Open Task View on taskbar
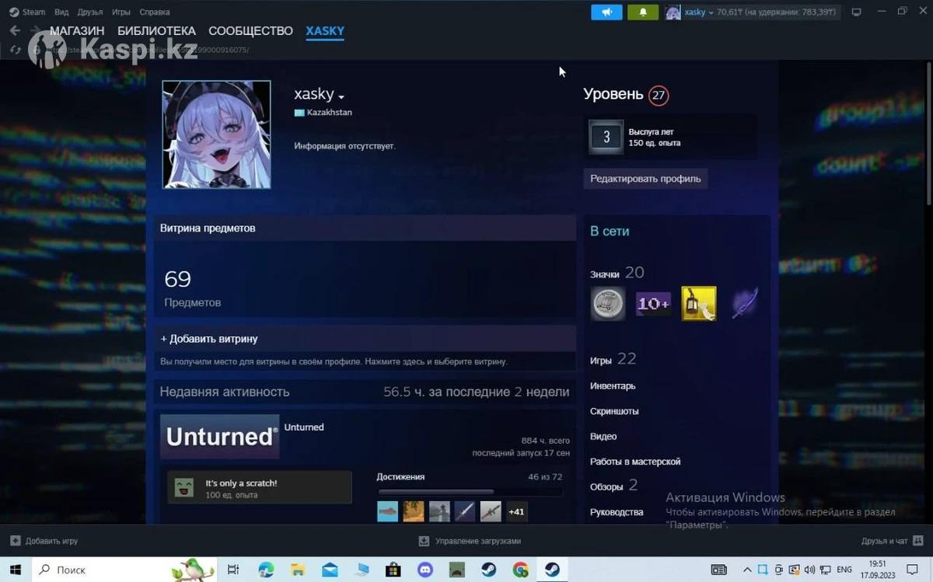 tap(233, 570)
